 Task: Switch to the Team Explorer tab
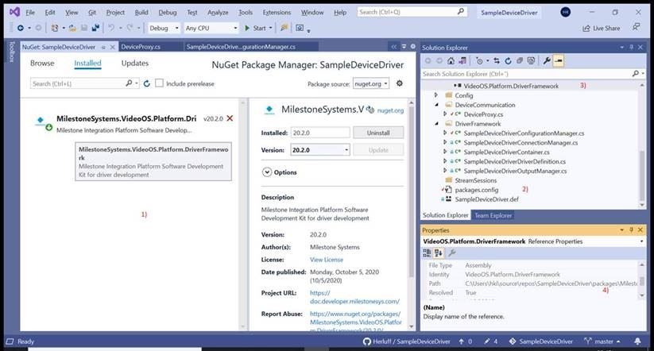click(x=493, y=215)
